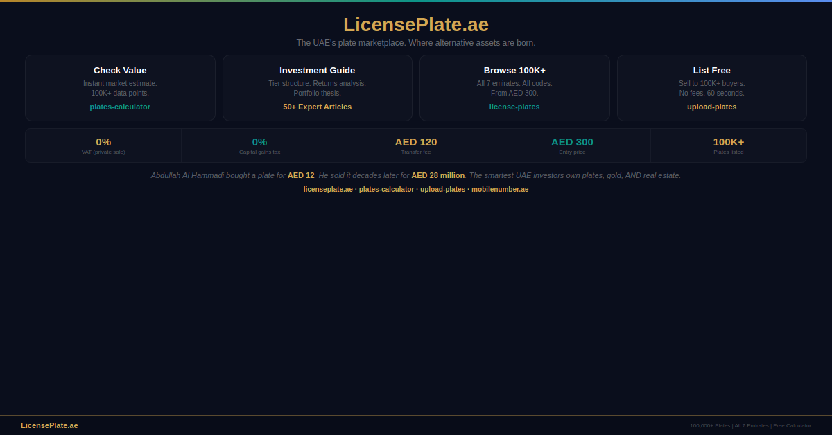This screenshot has width=832, height=435.
Task: Open plates-calculator in the bottom links row
Action: pyautogui.click(x=386, y=190)
